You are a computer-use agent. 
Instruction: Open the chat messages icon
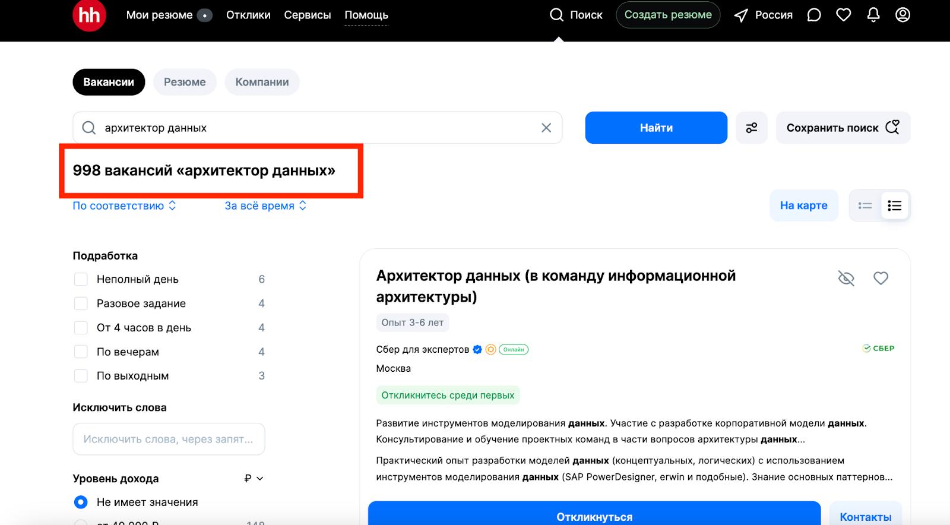coord(814,15)
